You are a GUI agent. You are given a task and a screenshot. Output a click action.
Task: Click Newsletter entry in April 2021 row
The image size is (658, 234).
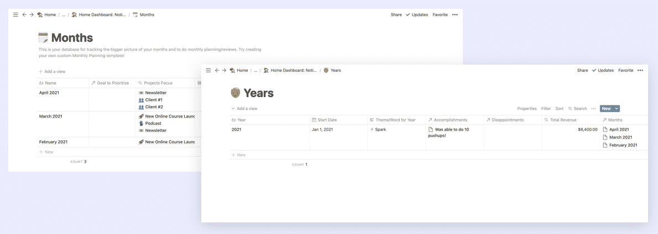click(152, 93)
